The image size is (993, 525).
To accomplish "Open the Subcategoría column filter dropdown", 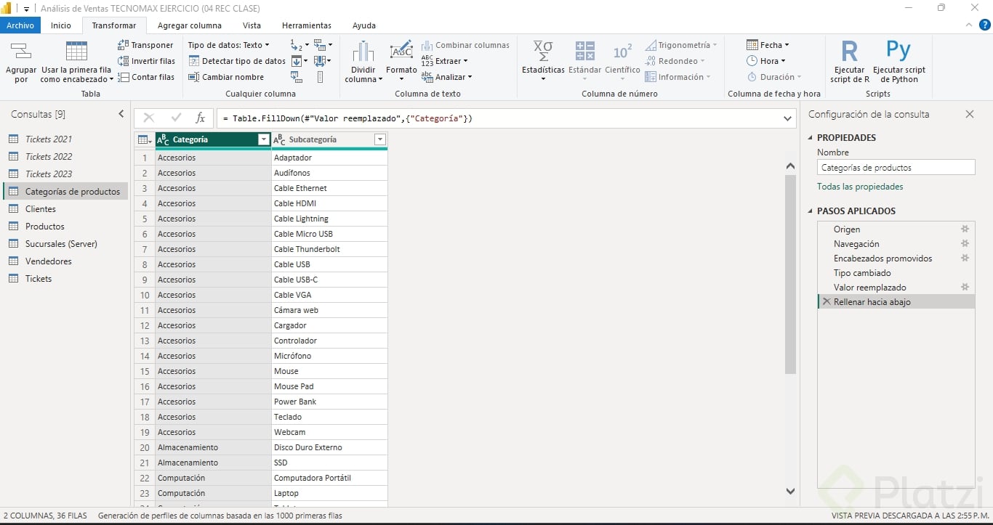I will click(379, 139).
